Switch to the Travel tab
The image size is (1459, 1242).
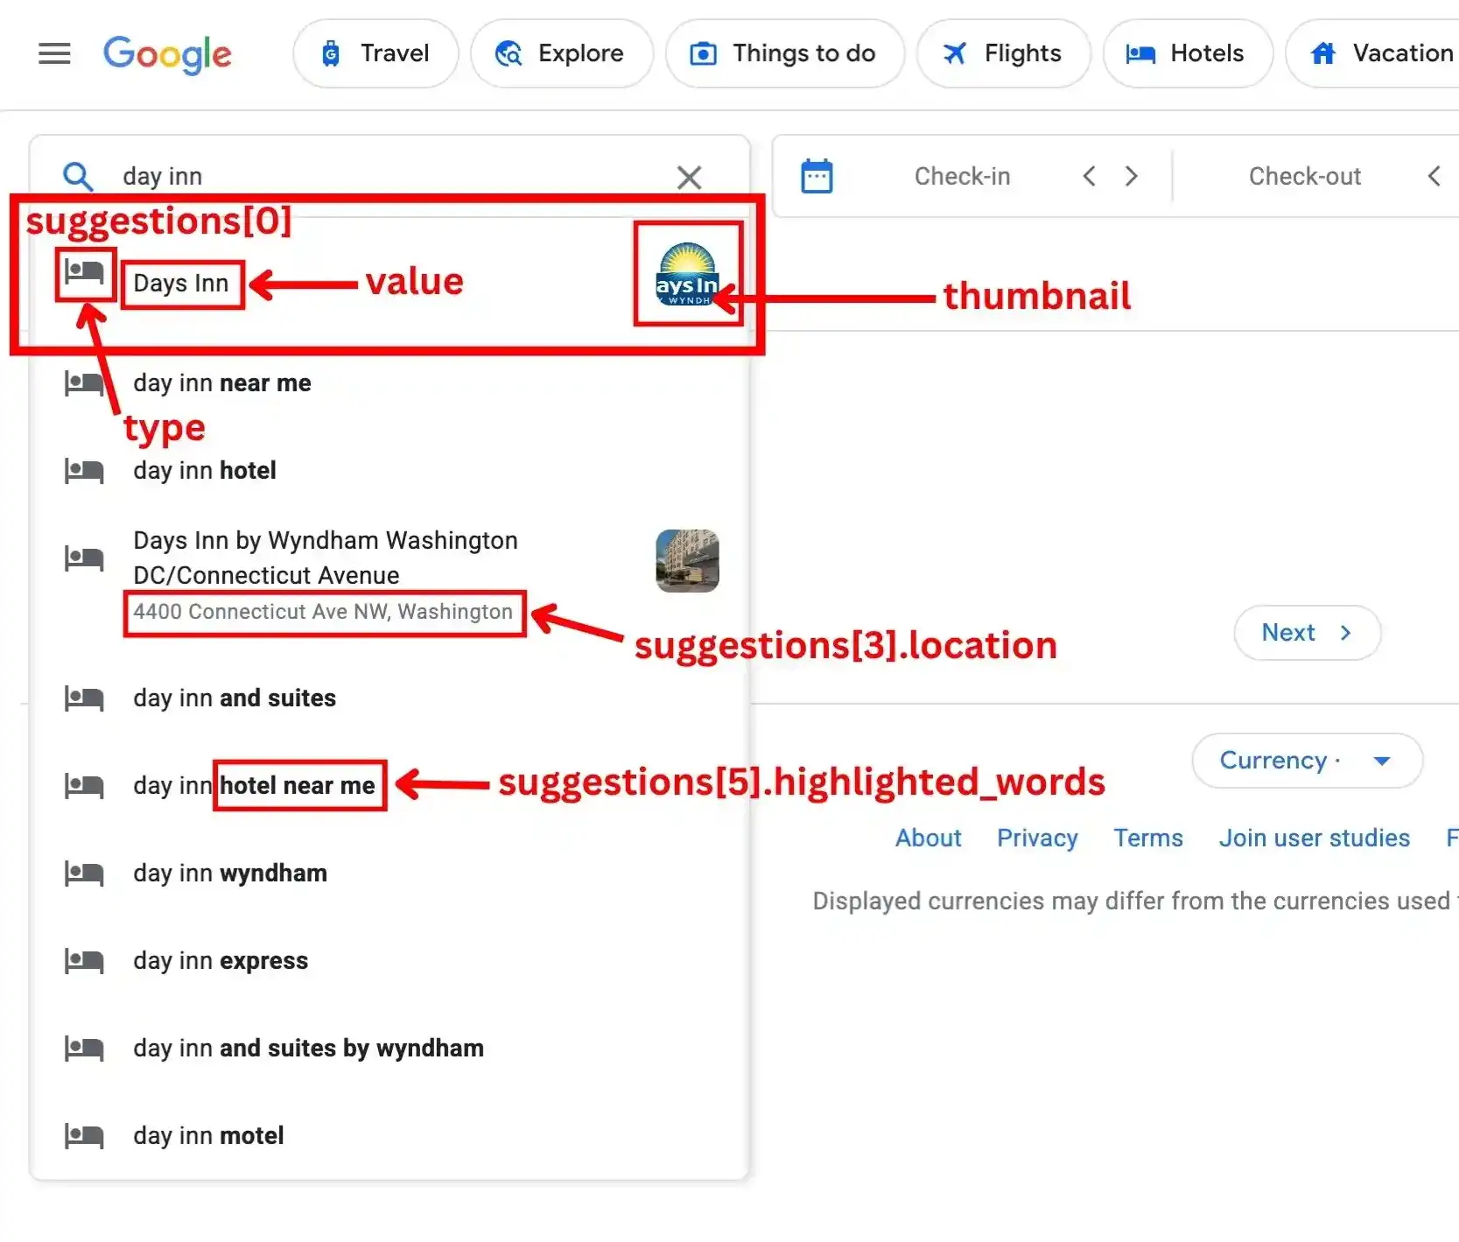(375, 53)
